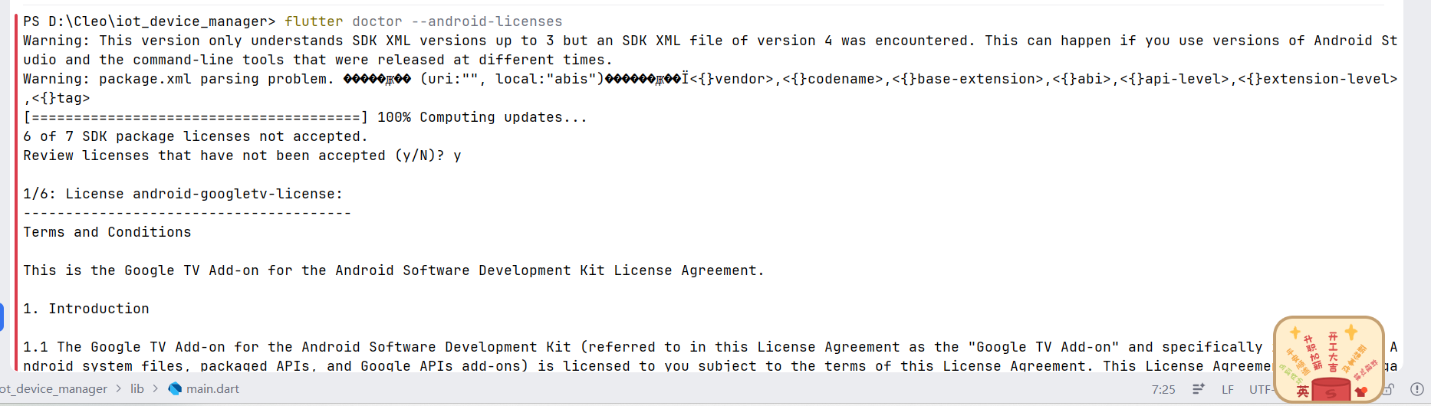1431x406 pixels.
Task: Place the cursor after the y/N prompt answer
Action: [x=462, y=156]
